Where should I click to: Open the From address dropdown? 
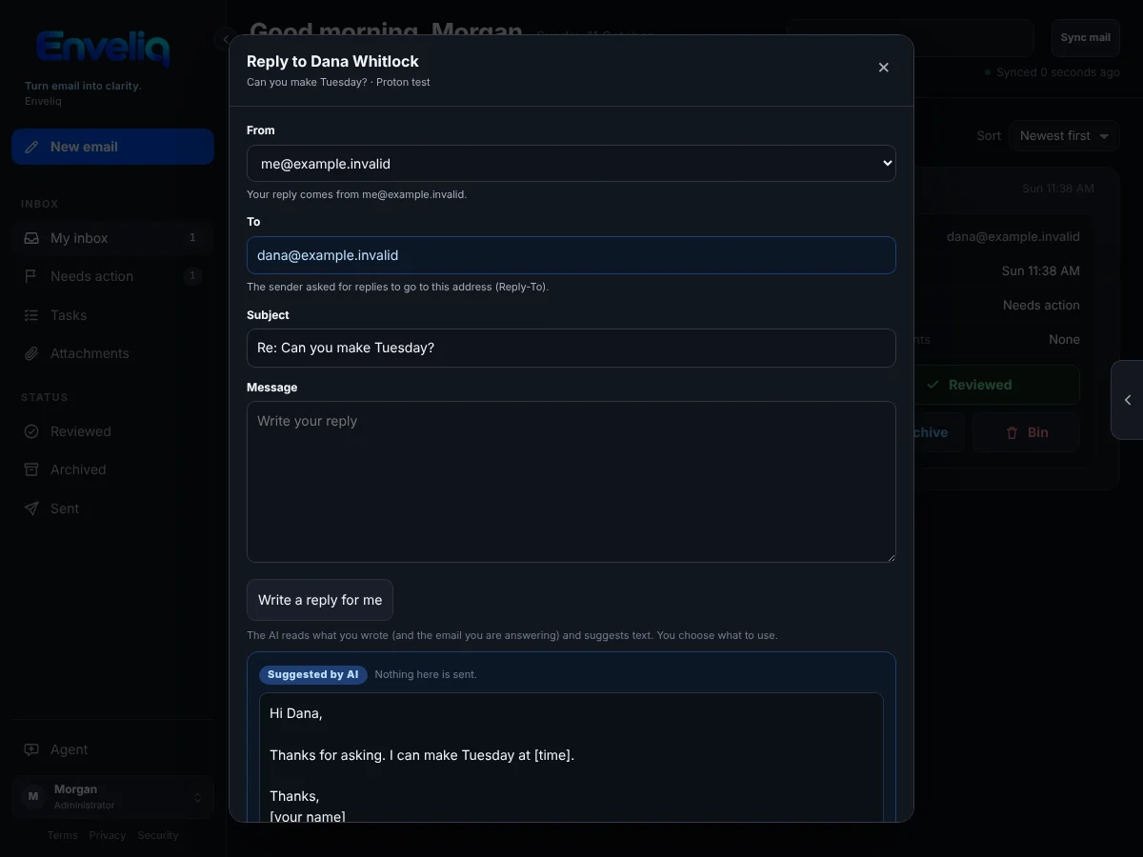tap(571, 164)
